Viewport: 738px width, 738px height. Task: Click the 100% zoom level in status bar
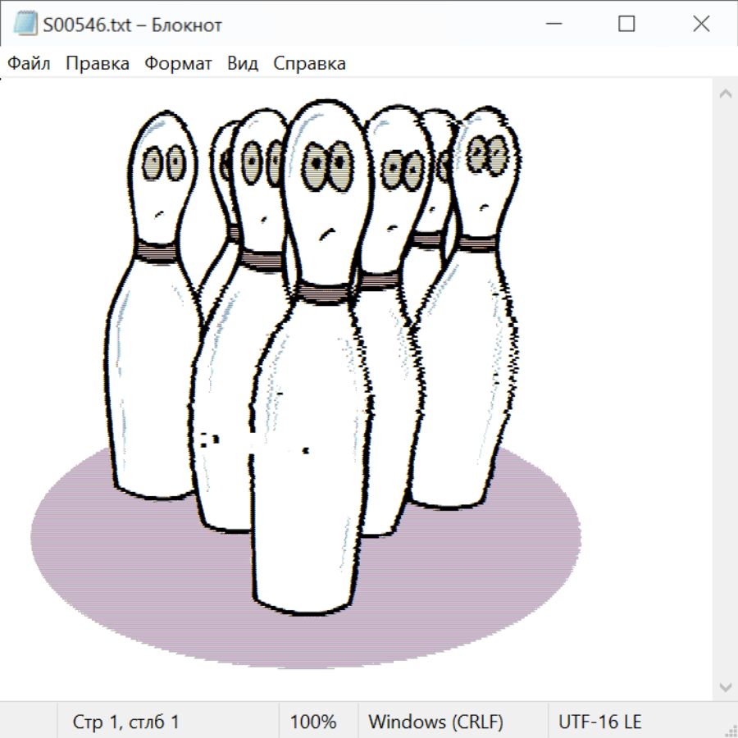click(x=313, y=722)
